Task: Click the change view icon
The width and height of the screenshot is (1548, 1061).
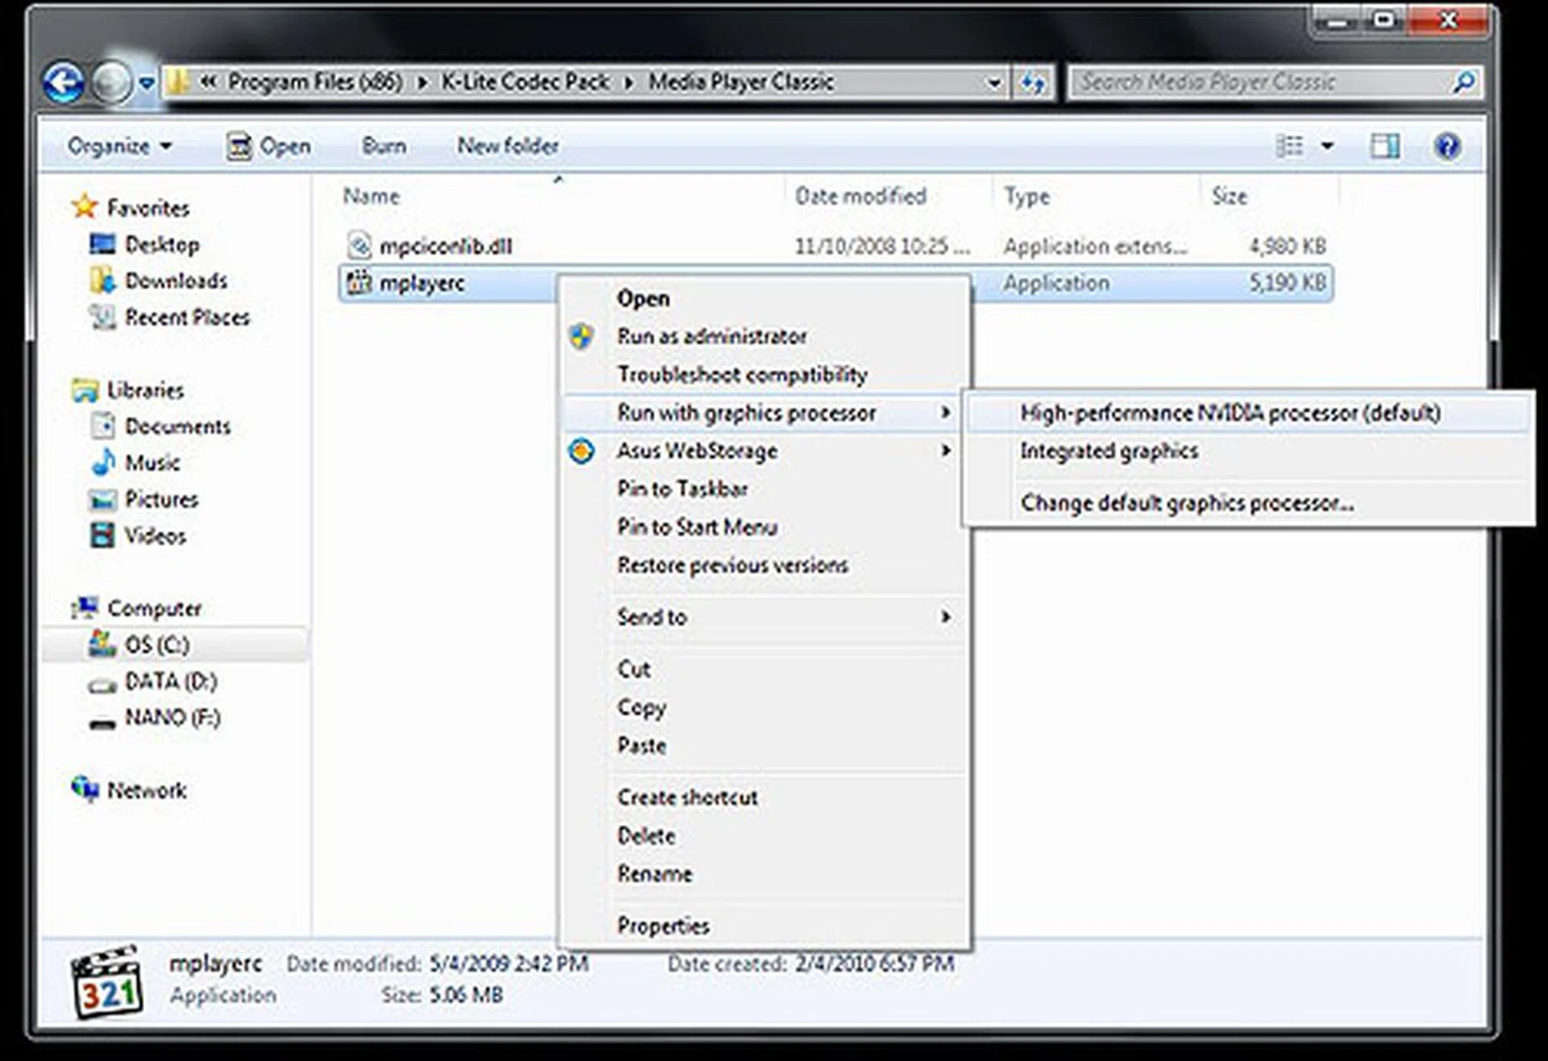Action: (1290, 146)
